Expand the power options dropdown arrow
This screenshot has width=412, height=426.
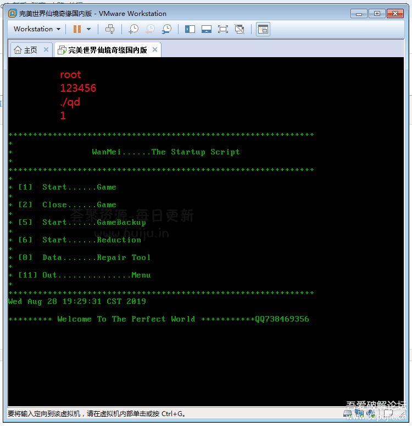pos(88,29)
